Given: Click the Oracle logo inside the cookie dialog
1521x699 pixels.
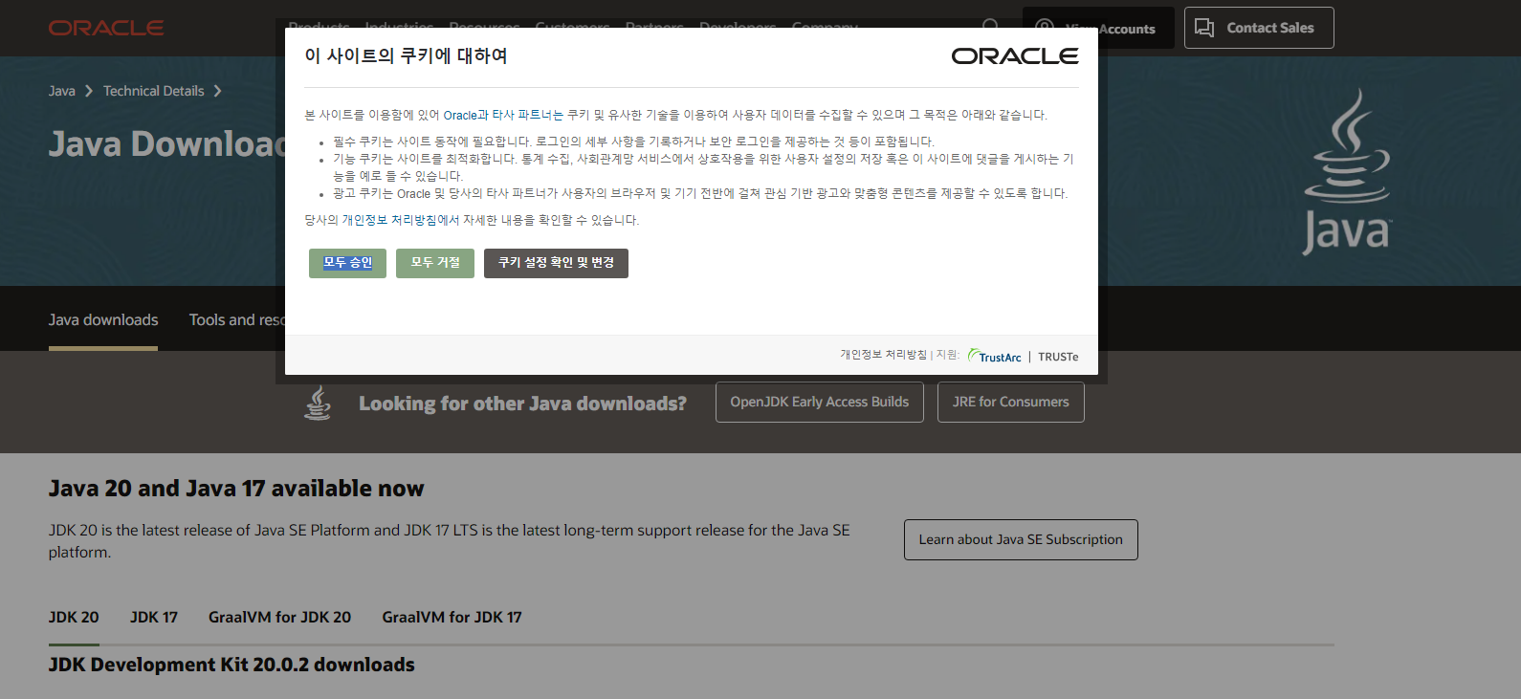Looking at the screenshot, I should tap(1015, 56).
